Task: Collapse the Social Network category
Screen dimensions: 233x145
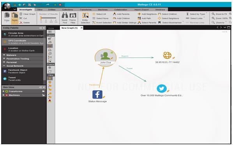Action: coord(4,66)
